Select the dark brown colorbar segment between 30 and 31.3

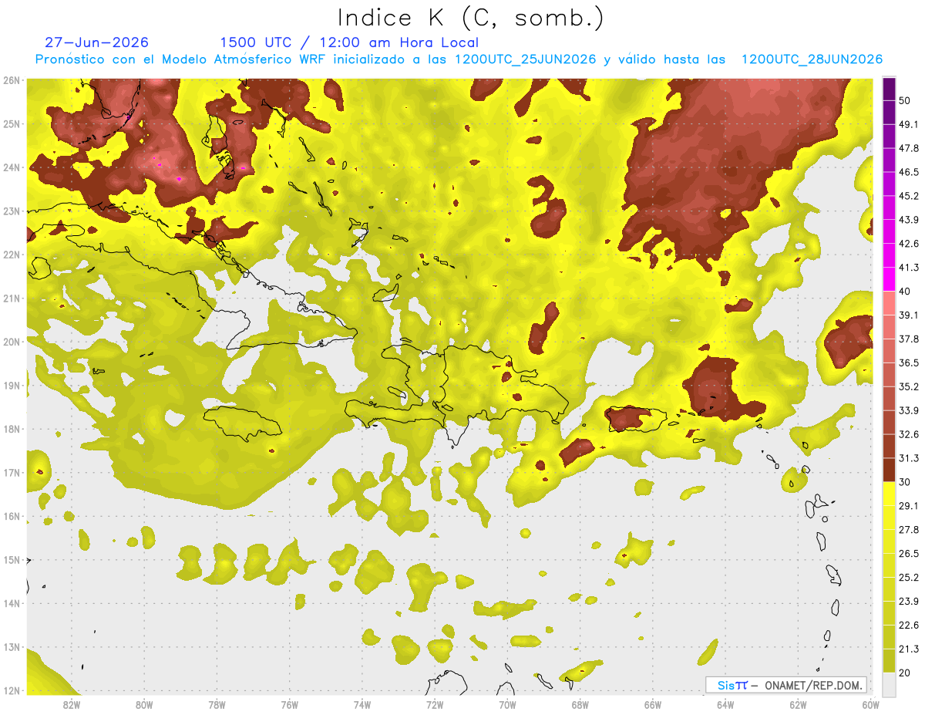tap(889, 470)
